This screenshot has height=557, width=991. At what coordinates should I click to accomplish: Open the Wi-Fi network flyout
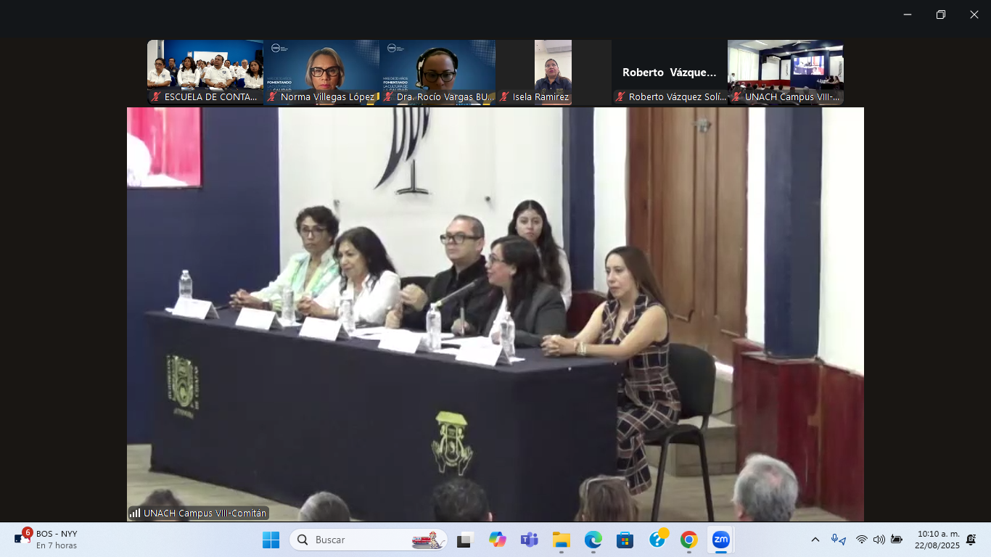861,540
